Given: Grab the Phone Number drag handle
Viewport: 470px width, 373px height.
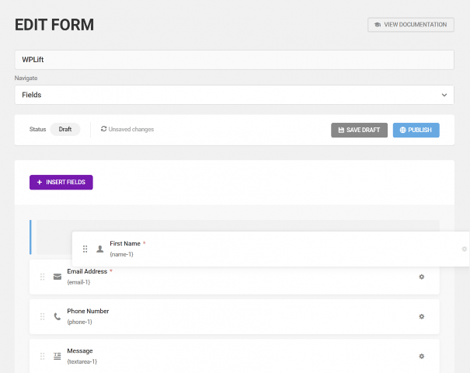Looking at the screenshot, I should 42,316.
